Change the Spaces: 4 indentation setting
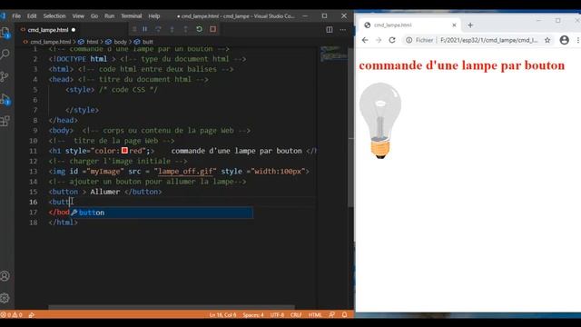 coord(253,315)
